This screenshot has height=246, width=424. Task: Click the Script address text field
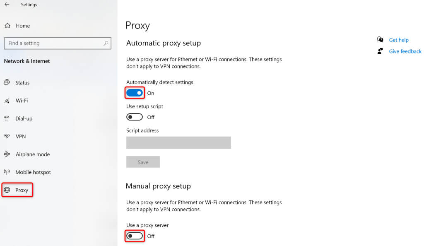pyautogui.click(x=178, y=142)
